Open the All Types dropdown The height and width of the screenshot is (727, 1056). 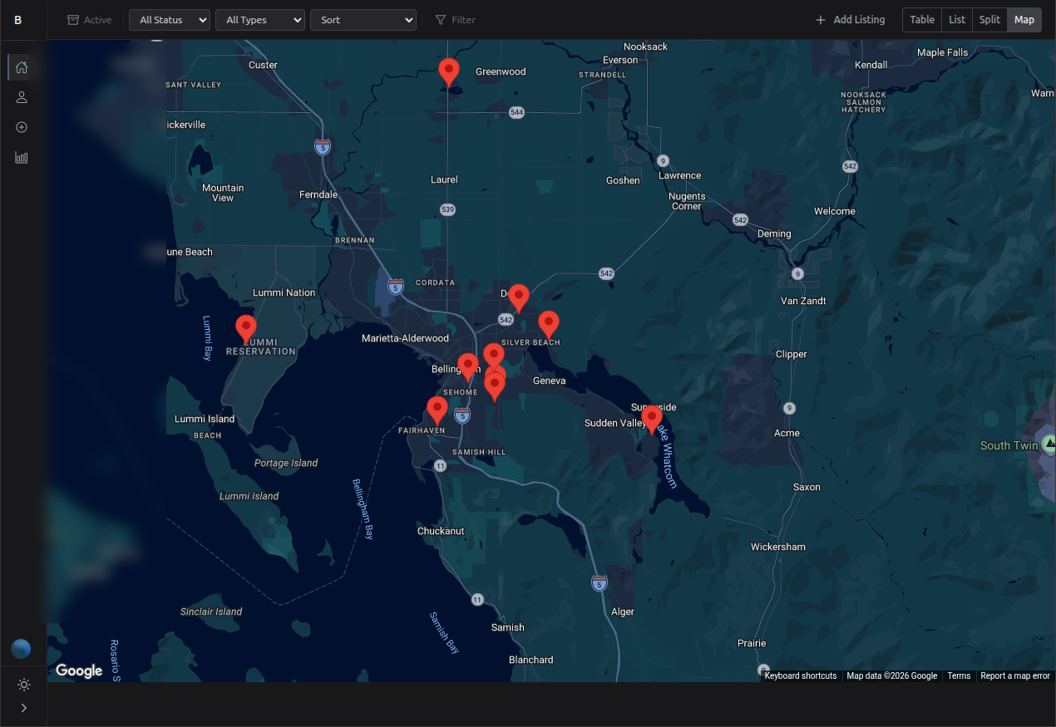click(259, 19)
